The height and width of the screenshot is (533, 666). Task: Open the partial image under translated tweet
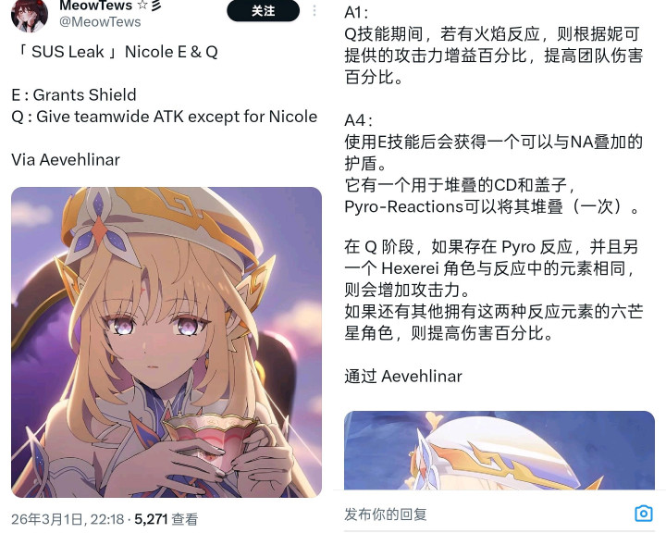click(x=499, y=451)
